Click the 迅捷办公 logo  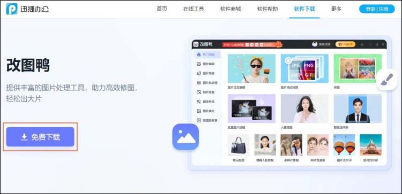click(x=27, y=9)
